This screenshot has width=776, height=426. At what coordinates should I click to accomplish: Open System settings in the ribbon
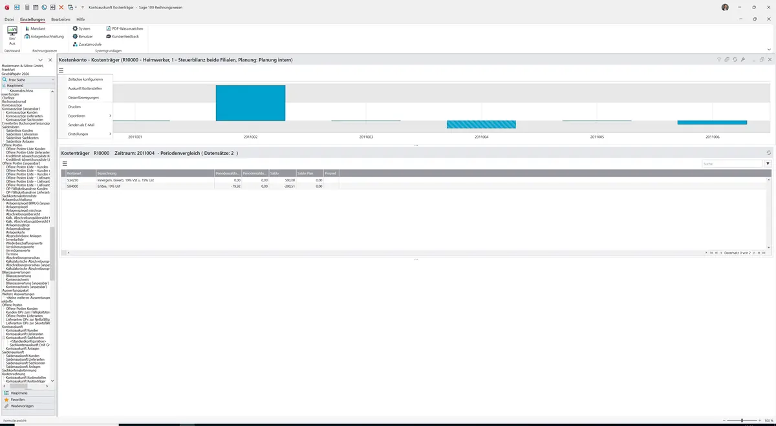click(x=81, y=29)
